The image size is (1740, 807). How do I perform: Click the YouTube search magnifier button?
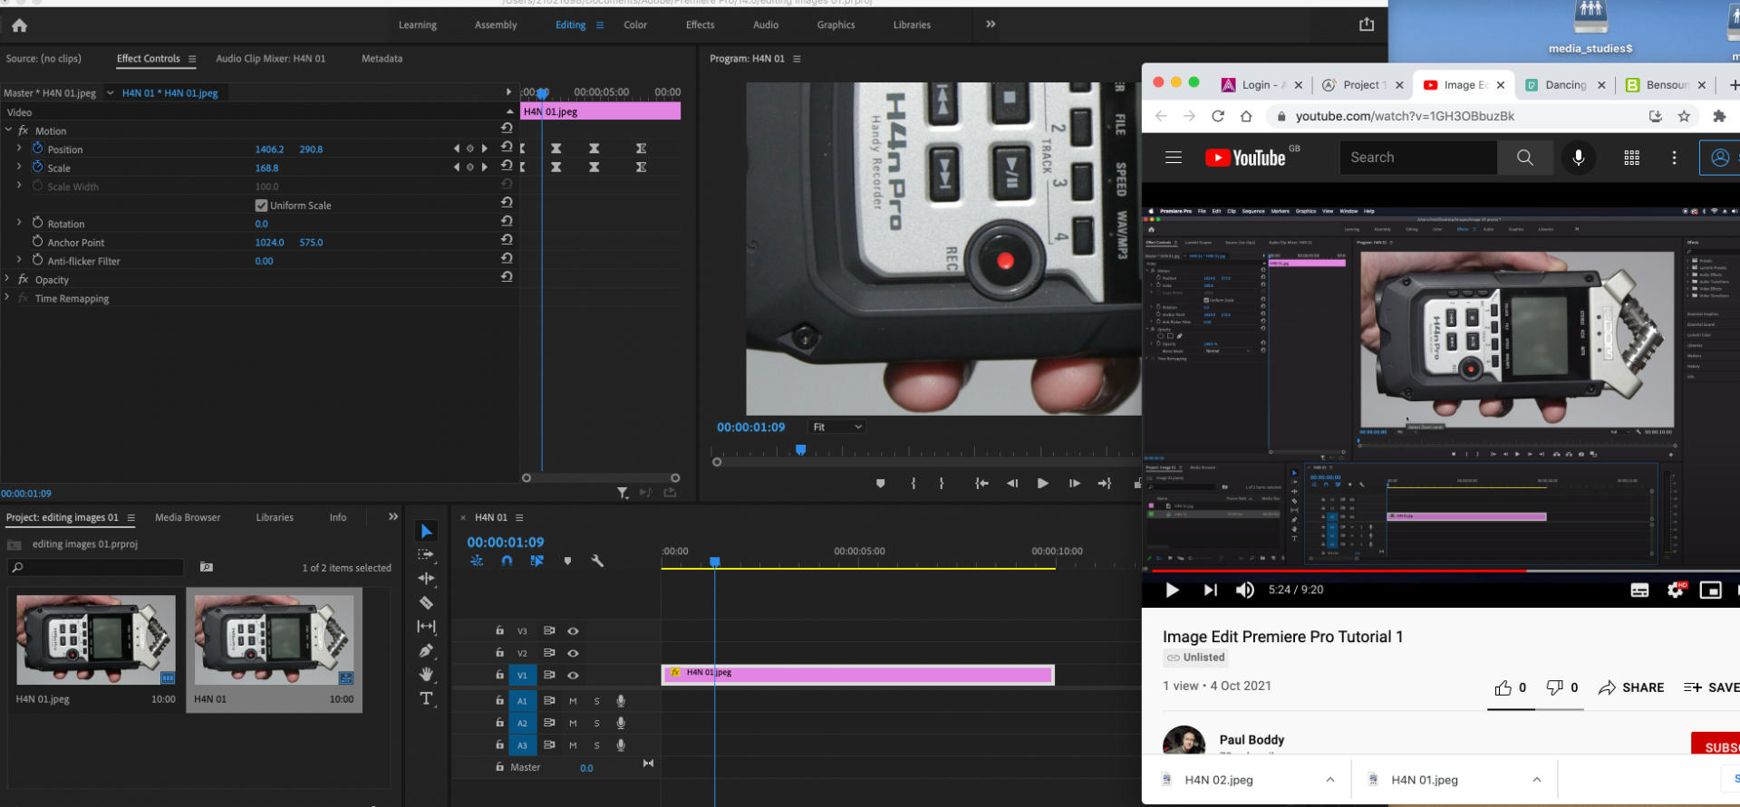tap(1525, 158)
